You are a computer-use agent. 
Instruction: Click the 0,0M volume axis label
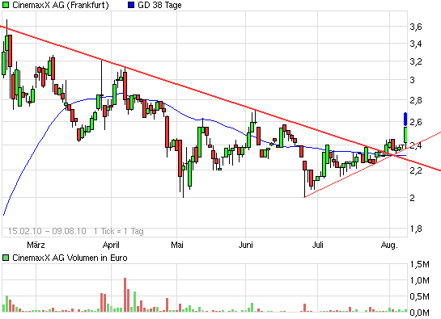pyautogui.click(x=420, y=313)
